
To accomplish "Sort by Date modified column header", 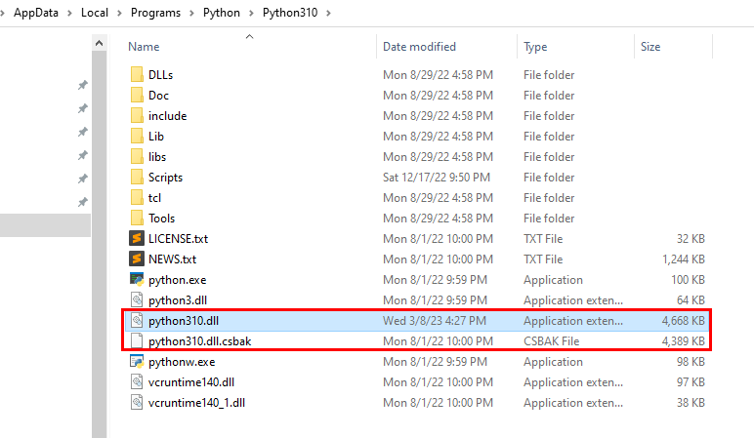I will coord(420,47).
